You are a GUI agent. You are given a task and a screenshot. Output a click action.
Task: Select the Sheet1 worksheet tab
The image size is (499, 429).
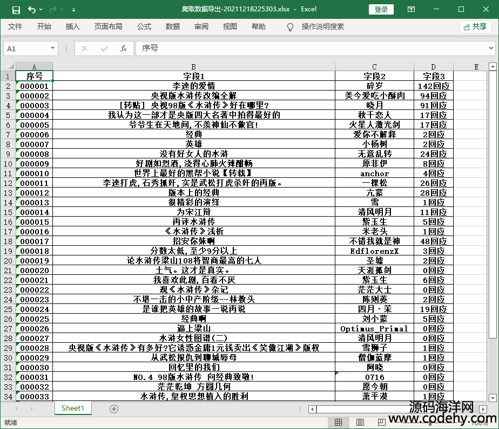[73, 409]
